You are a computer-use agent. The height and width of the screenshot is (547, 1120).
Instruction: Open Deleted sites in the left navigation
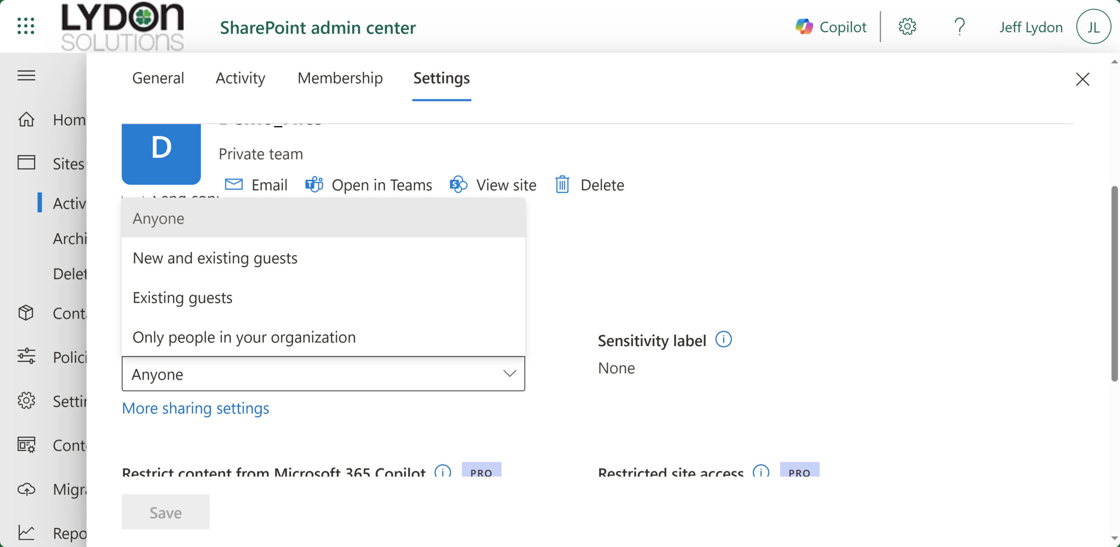click(70, 273)
